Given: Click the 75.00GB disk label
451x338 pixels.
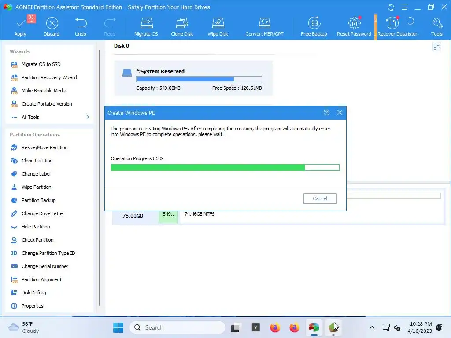Looking at the screenshot, I should point(133,216).
